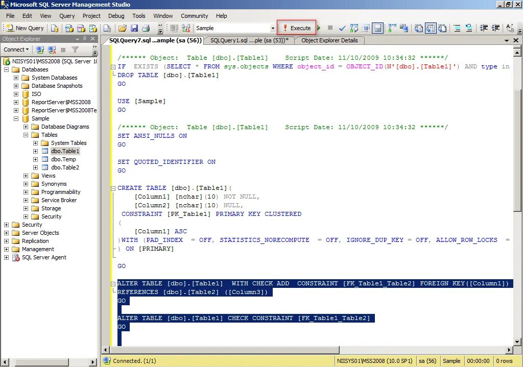Screen dimensions: 523x367
Task: Toggle Include Client Statistics icon
Action: [x=404, y=29]
